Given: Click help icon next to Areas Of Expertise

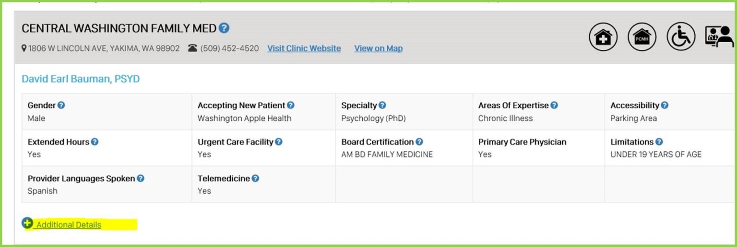Looking at the screenshot, I should (554, 106).
